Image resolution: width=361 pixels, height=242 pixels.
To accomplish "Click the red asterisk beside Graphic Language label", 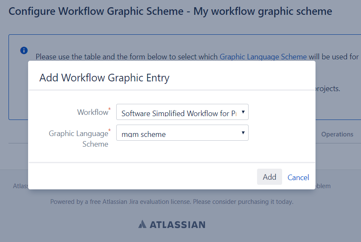I will coord(109,131).
